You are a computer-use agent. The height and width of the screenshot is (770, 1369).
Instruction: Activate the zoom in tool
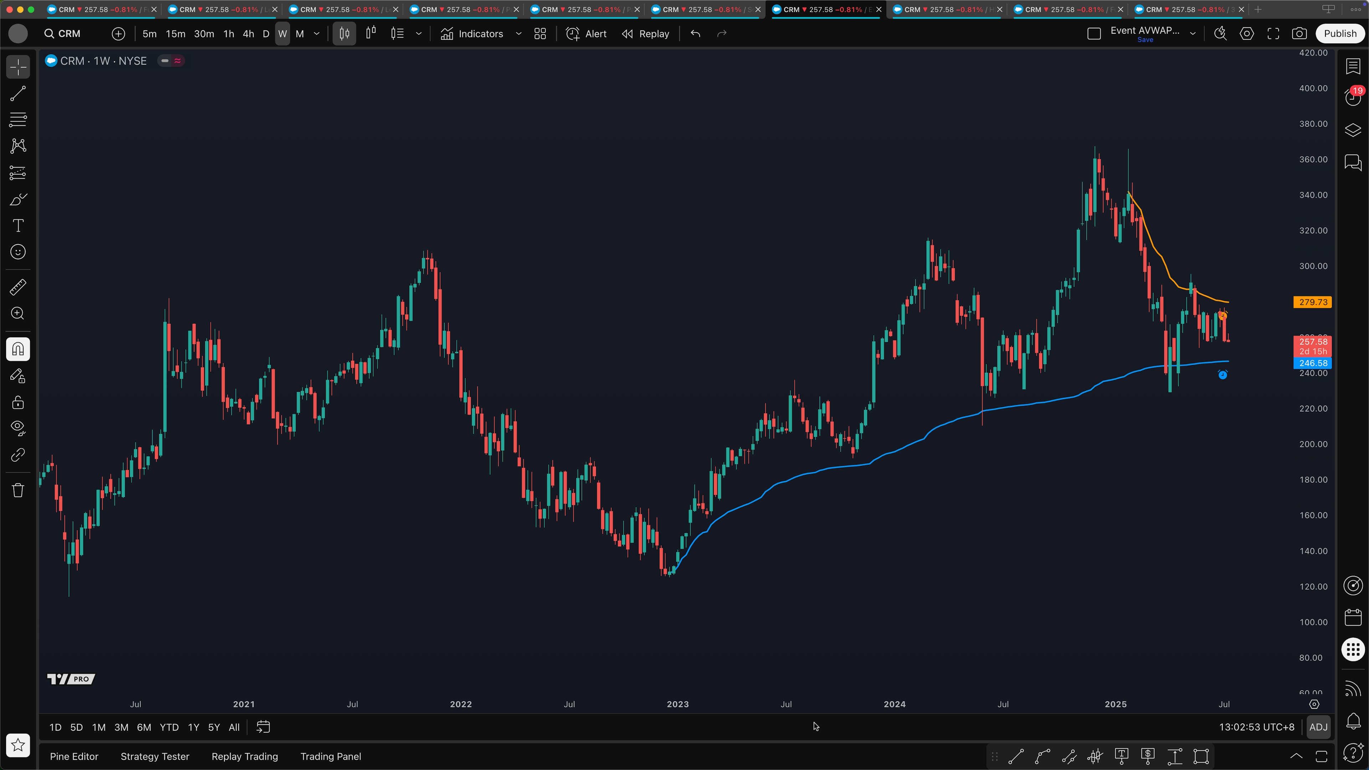click(x=18, y=314)
